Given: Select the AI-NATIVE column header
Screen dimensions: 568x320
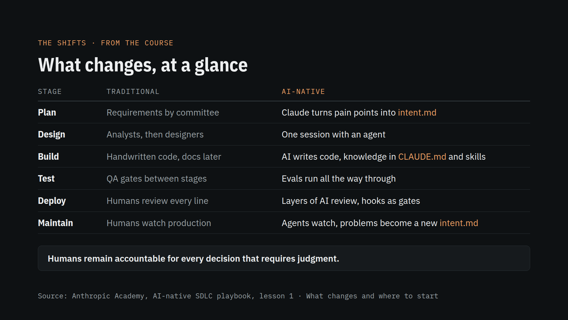Looking at the screenshot, I should (303, 92).
